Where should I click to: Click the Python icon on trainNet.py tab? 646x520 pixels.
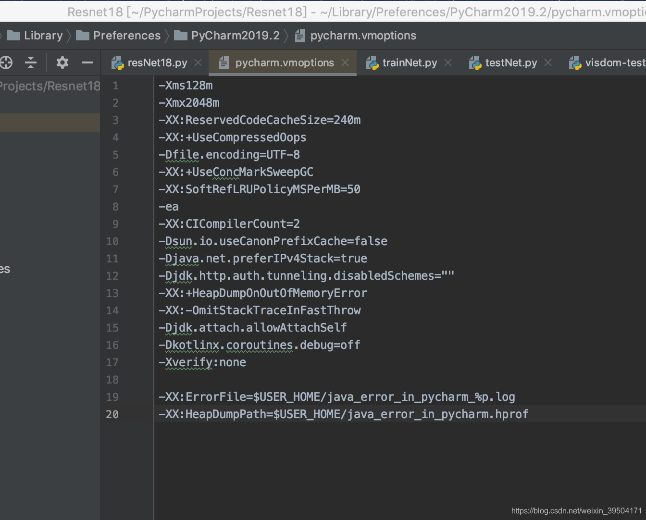(x=371, y=62)
